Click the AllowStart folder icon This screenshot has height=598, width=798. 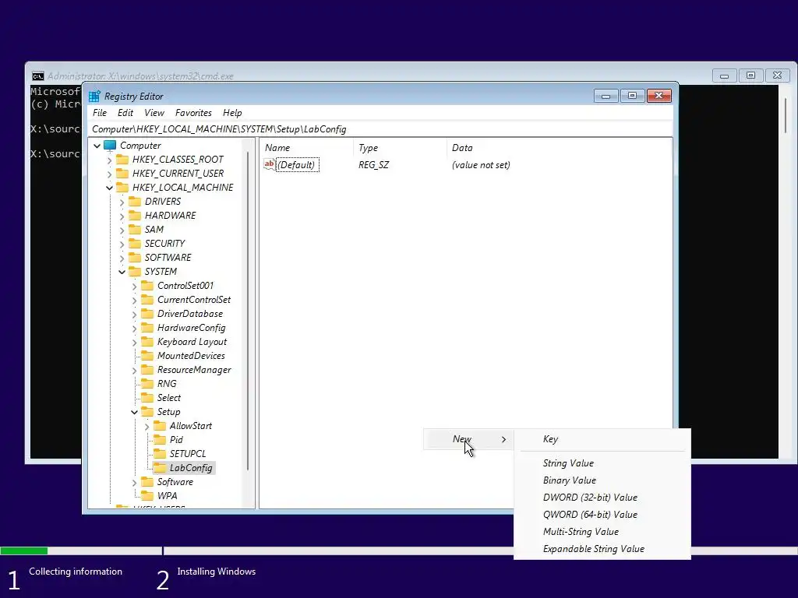pyautogui.click(x=160, y=426)
